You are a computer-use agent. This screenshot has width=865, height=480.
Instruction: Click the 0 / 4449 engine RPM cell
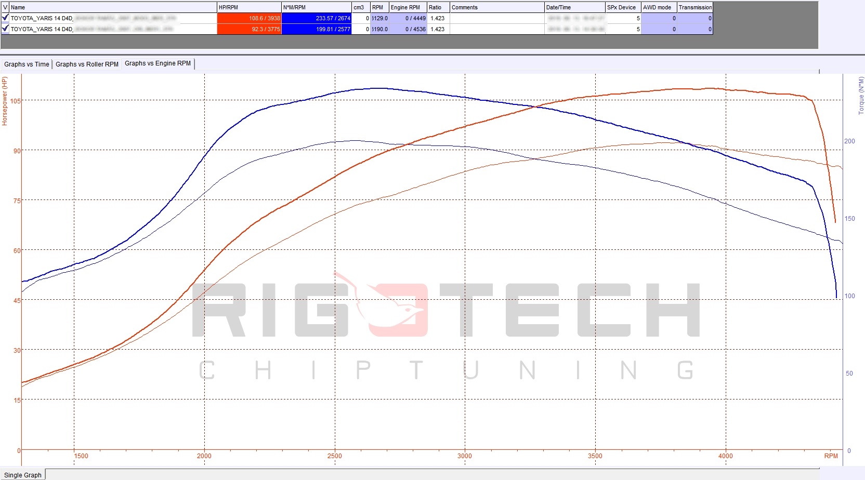pyautogui.click(x=408, y=18)
